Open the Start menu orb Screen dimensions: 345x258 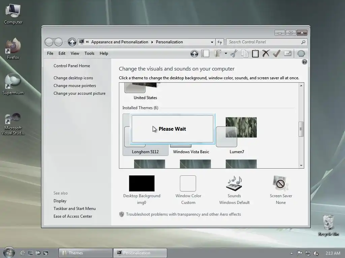tap(9, 253)
